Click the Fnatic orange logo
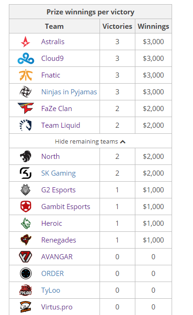Viewport: 193px width, 315px height. pos(26,75)
